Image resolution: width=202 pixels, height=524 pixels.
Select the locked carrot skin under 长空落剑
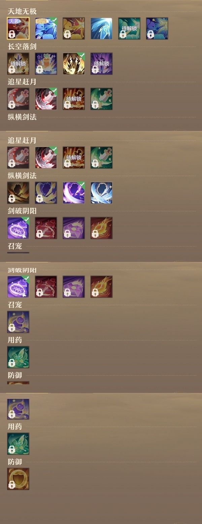pyautogui.click(x=46, y=64)
